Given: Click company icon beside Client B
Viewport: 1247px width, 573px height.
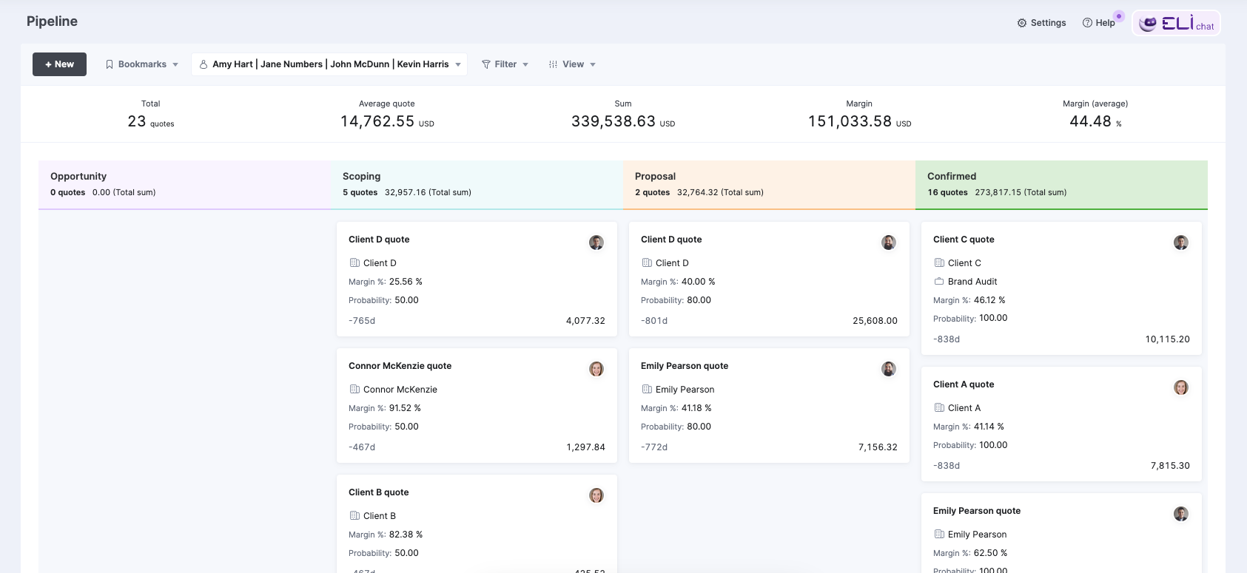Looking at the screenshot, I should point(354,515).
